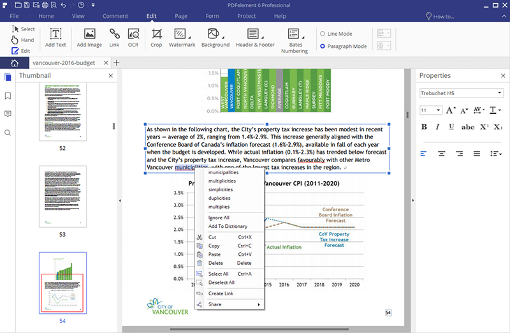Open Bates Numbering tool
Image resolution: width=510 pixels, height=333 pixels.
point(295,41)
